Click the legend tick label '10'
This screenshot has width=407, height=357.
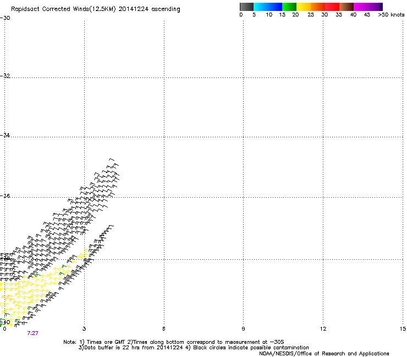pos(269,15)
